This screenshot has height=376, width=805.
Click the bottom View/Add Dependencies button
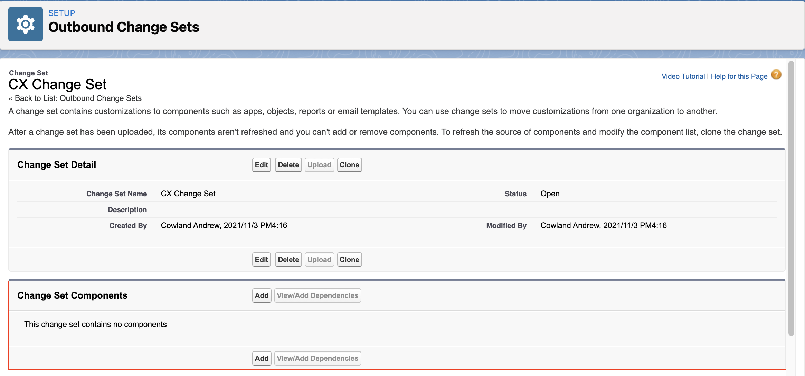[318, 358]
